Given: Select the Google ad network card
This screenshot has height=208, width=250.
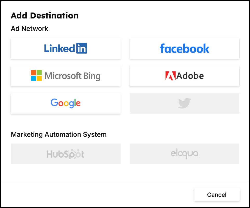Looking at the screenshot, I should point(65,103).
